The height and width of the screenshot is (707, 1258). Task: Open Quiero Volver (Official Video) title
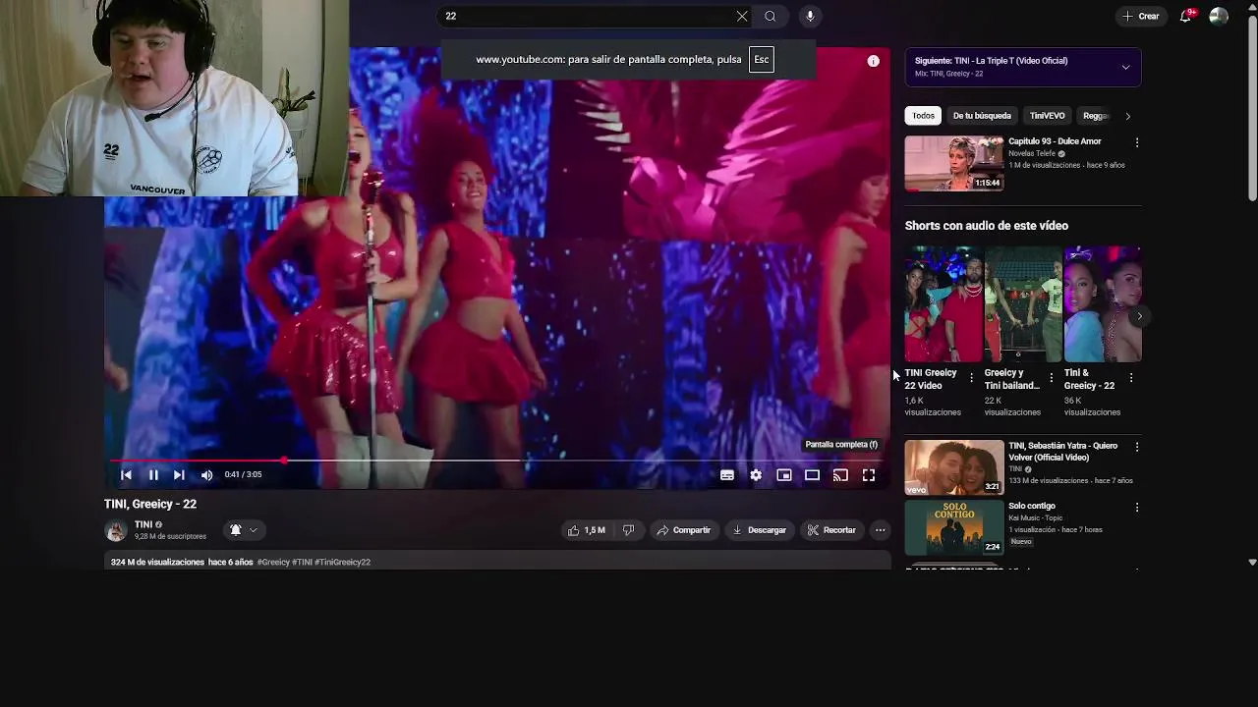coord(1062,452)
